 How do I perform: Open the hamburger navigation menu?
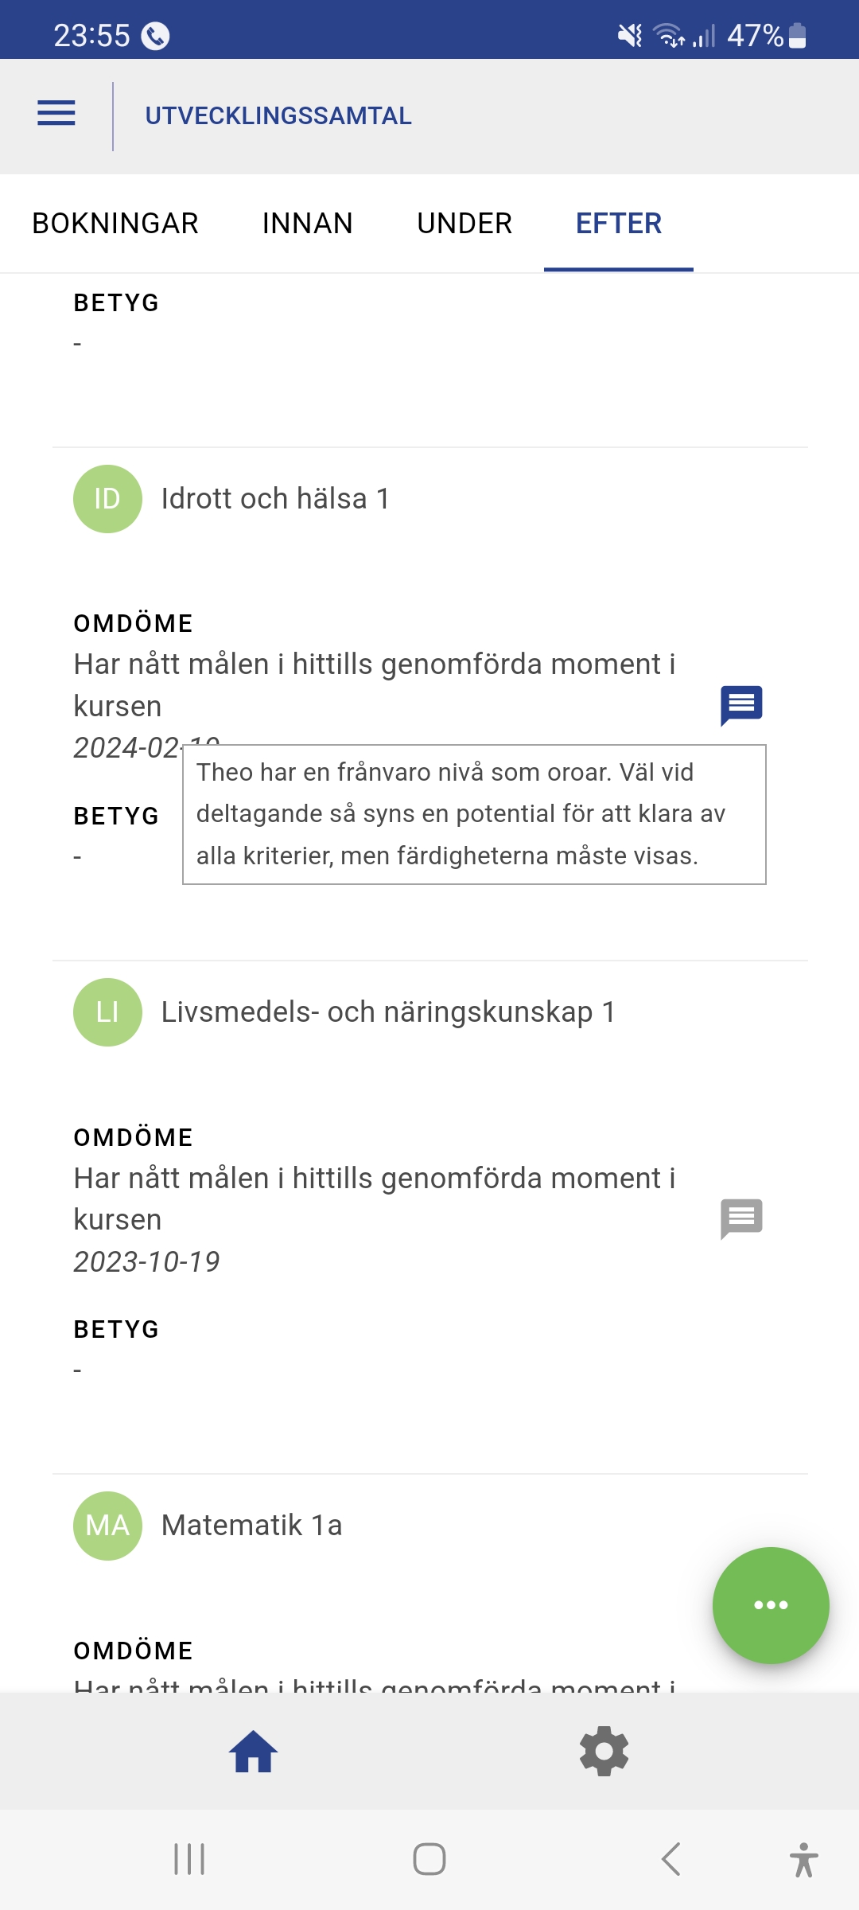point(56,114)
